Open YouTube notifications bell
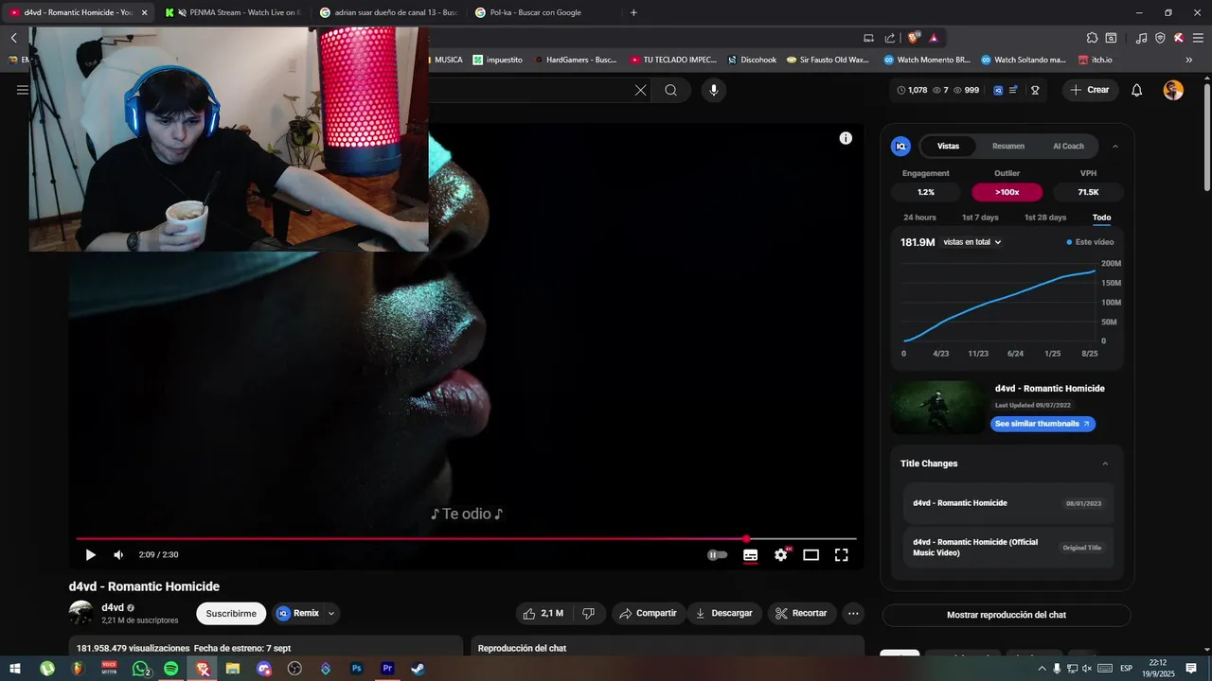 coord(1137,90)
